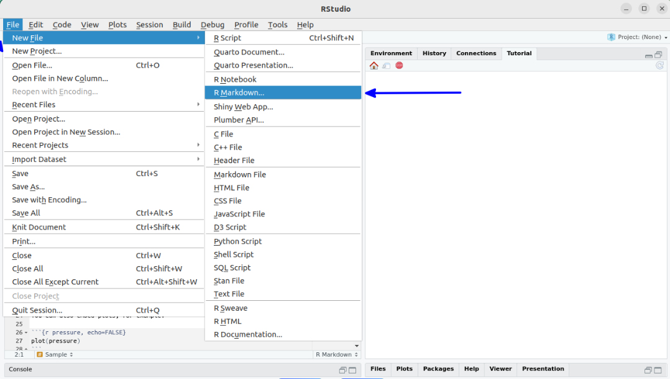Choose R Script in the submenu
670x379 pixels.
click(283, 37)
